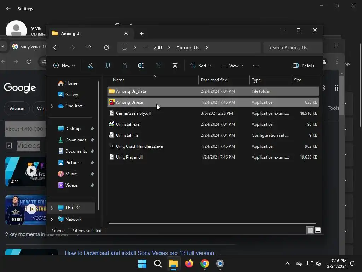Toggle the Details pane button
Viewport: 362px width, 272px height.
coord(304,66)
